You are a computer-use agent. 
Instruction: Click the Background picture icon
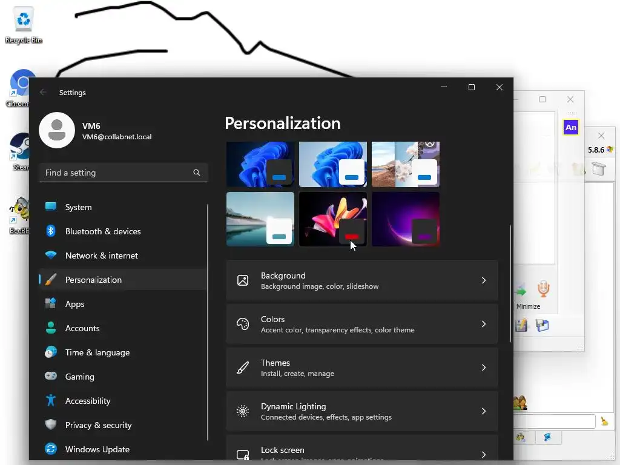243,280
